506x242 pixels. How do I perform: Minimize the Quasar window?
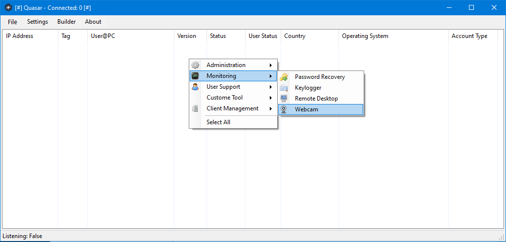pyautogui.click(x=449, y=8)
